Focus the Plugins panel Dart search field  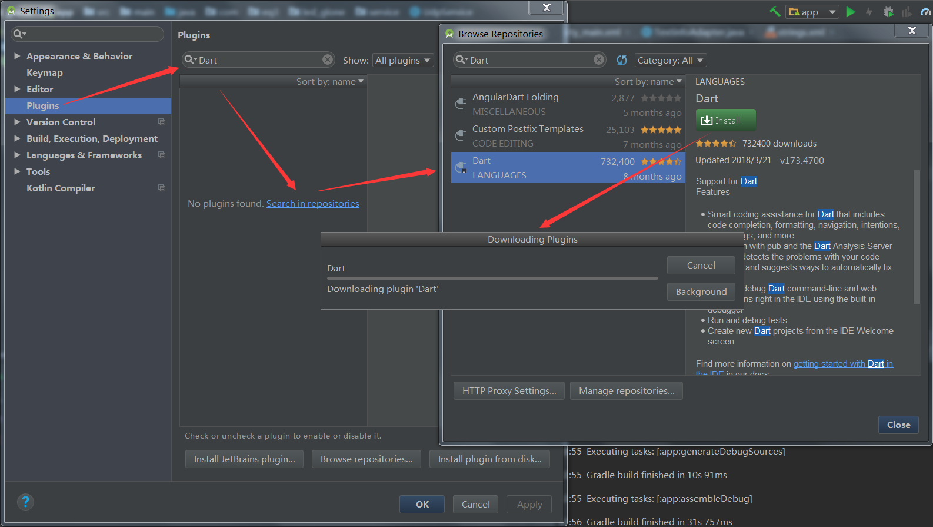(258, 59)
